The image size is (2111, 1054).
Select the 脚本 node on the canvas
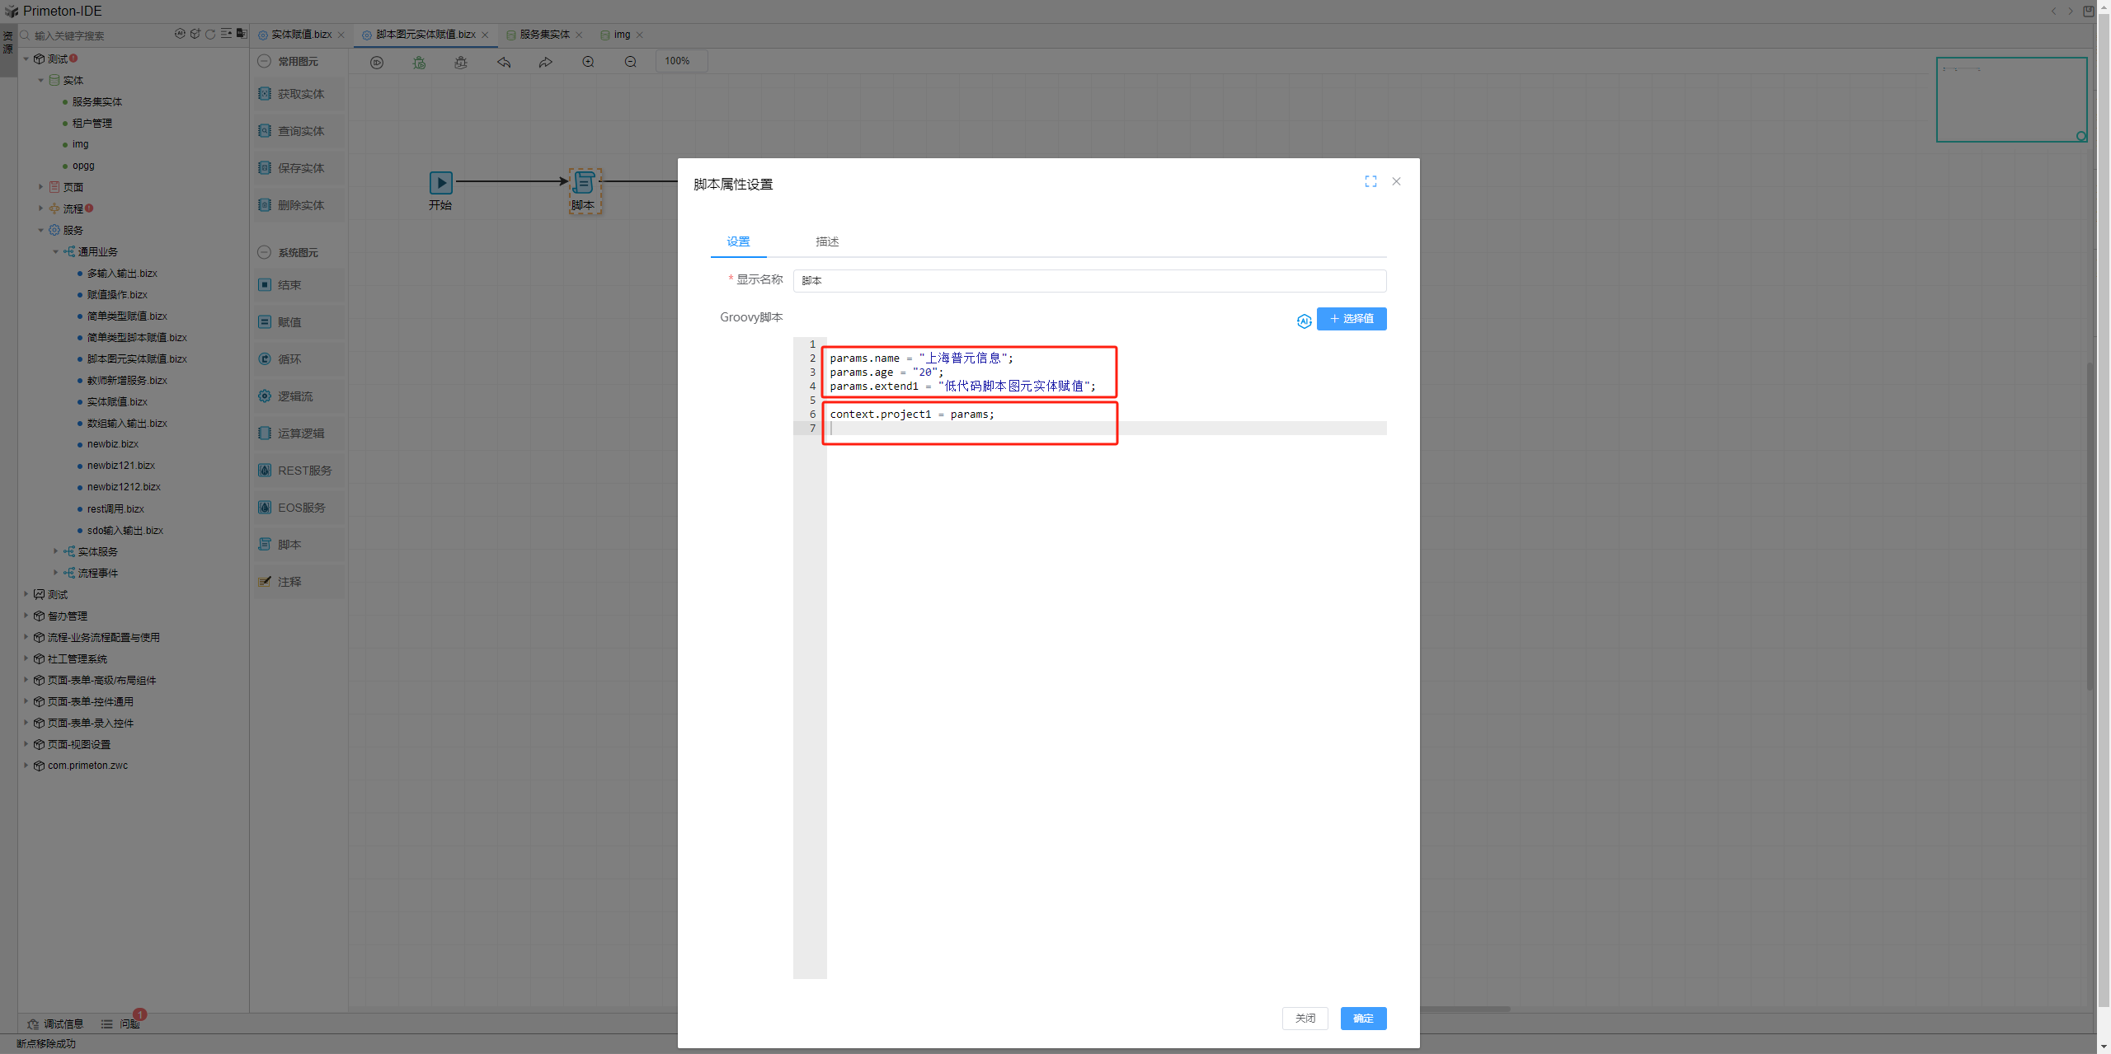(584, 183)
